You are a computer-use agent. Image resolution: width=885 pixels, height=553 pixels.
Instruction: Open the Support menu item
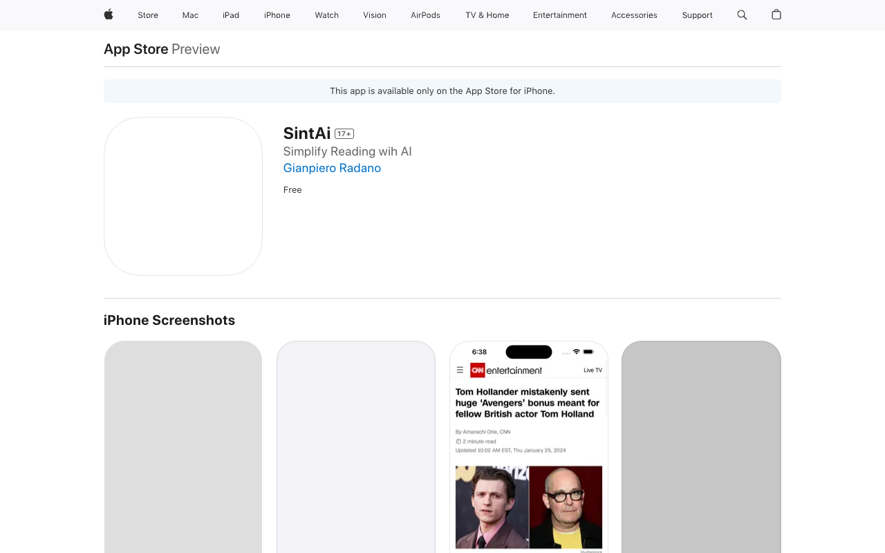(697, 15)
